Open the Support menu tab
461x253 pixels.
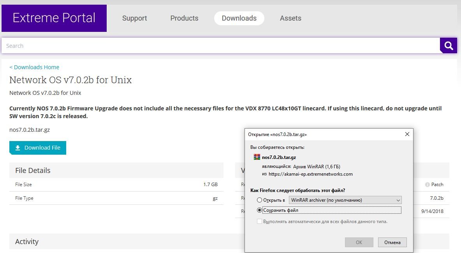click(134, 18)
